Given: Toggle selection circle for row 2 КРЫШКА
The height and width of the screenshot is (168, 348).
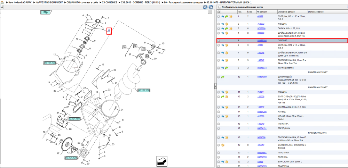Looking at the screenshot, I should coord(219,24).
